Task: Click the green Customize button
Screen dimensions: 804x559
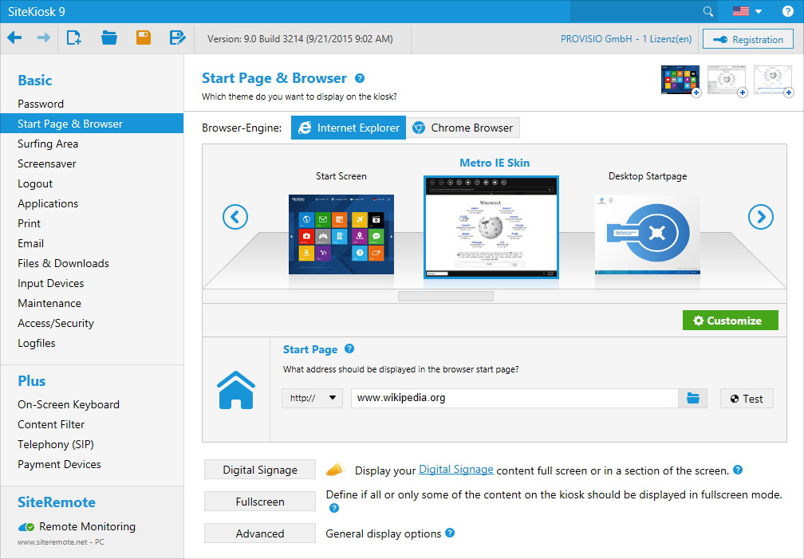Action: [730, 321]
